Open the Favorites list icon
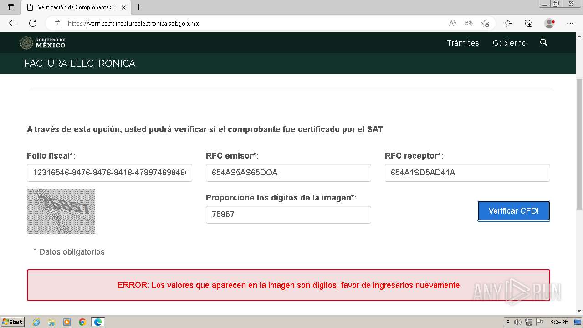 [x=508, y=23]
